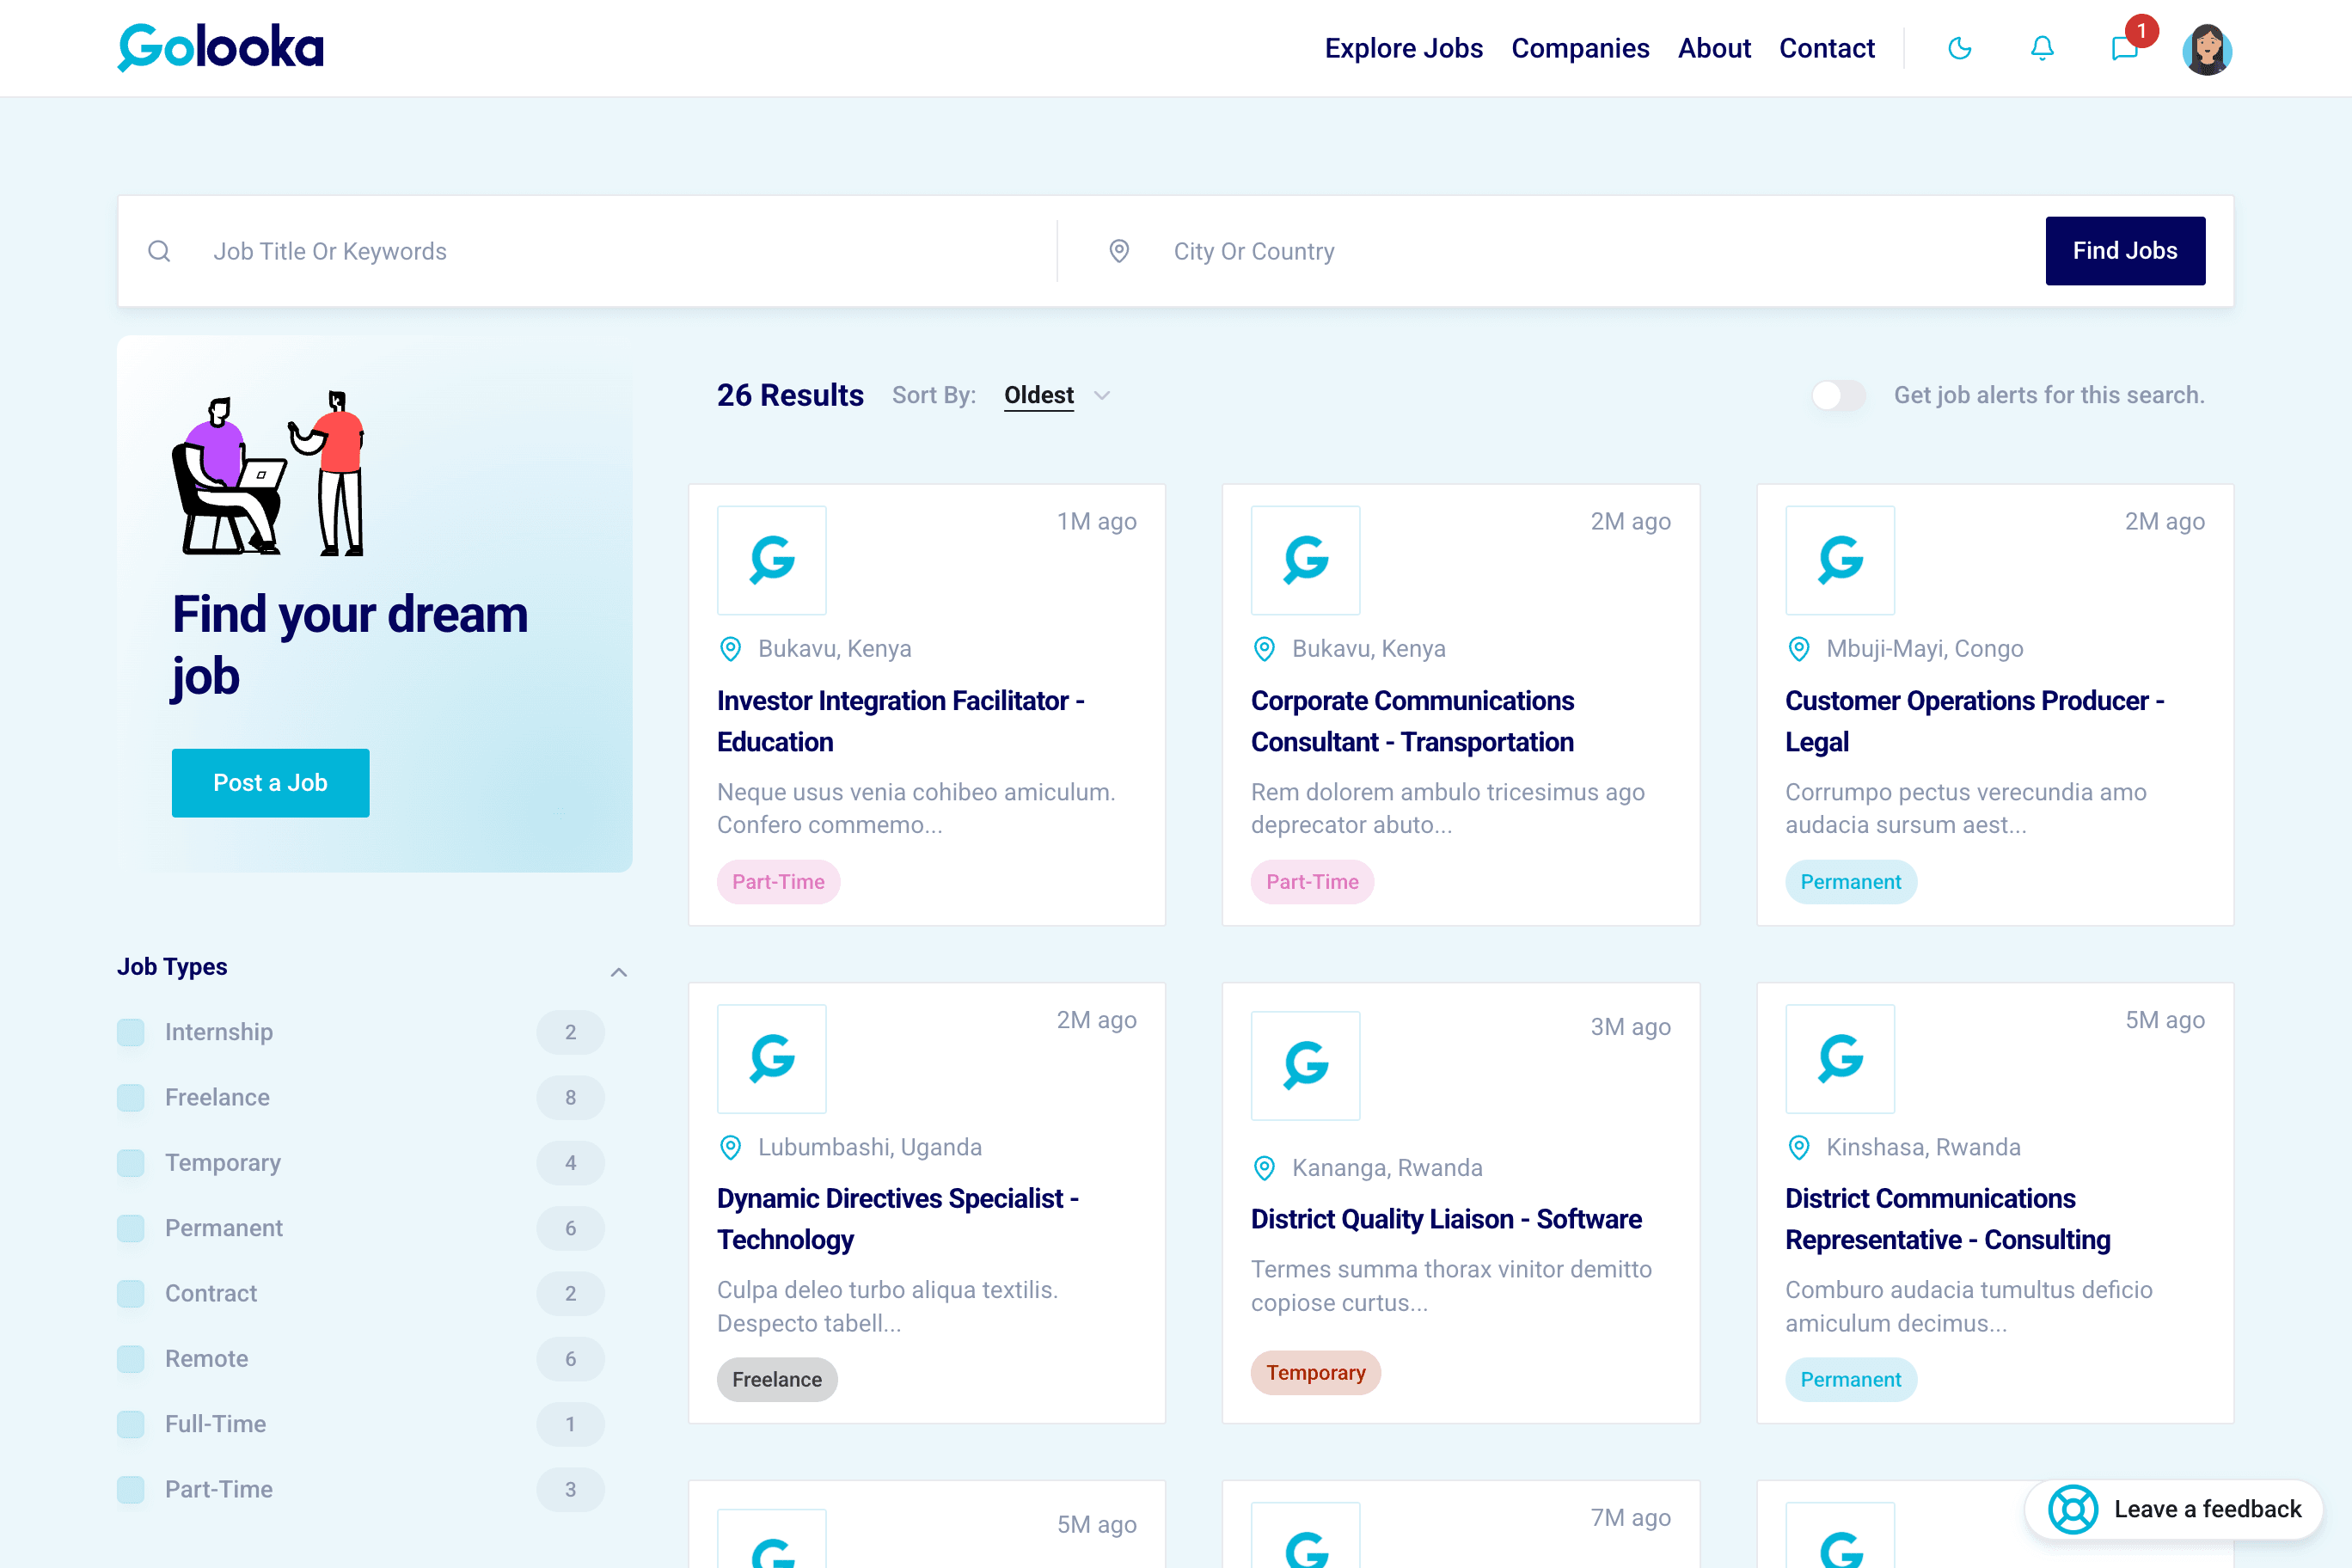The image size is (2352, 1568).
Task: Toggle dark mode moon icon
Action: click(1959, 48)
